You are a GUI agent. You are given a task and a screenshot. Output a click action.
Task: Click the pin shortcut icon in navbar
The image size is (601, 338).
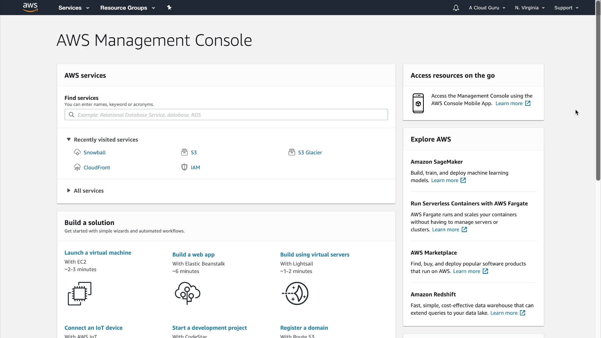click(169, 8)
